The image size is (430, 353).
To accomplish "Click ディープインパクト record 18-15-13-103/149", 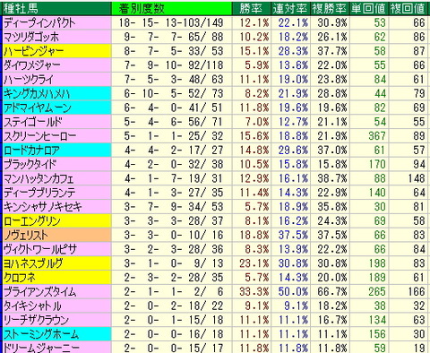I will pos(171,23).
